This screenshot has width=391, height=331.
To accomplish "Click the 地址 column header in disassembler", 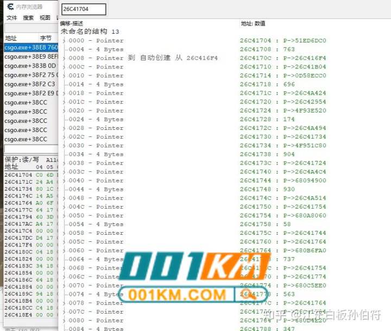I will pyautogui.click(x=11, y=38).
